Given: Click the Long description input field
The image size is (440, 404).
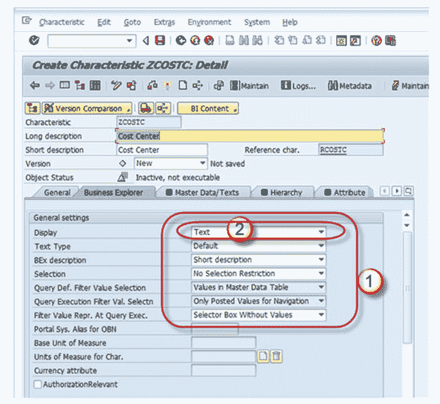Looking at the screenshot, I should pos(250,136).
